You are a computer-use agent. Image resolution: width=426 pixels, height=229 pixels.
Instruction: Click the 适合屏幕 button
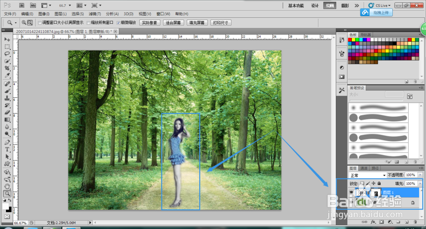tap(173, 23)
